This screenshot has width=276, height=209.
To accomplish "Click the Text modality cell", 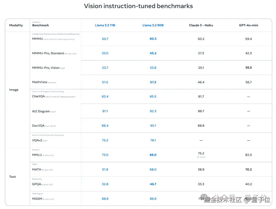I will pyautogui.click(x=13, y=177).
